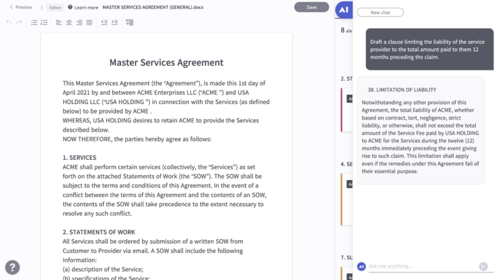Image resolution: width=498 pixels, height=280 pixels.
Task: Align text to the right
Action: pos(79,23)
